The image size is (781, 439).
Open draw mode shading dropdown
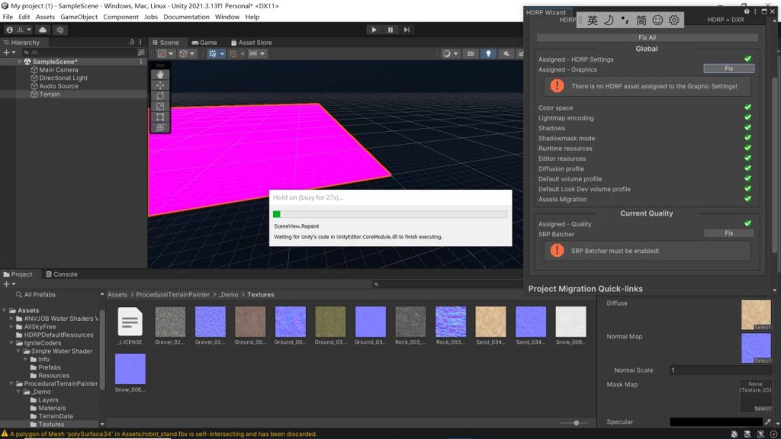450,54
